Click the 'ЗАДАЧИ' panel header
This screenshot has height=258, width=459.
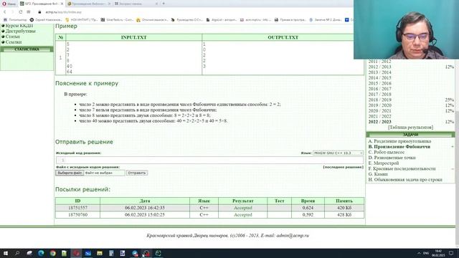click(410, 135)
